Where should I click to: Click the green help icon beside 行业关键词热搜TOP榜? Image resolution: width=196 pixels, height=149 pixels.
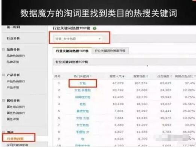pyautogui.click(x=95, y=28)
